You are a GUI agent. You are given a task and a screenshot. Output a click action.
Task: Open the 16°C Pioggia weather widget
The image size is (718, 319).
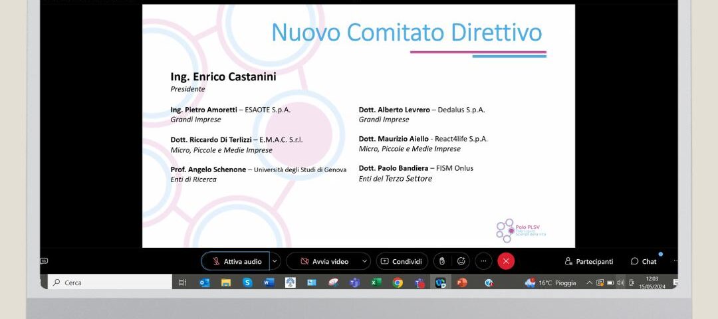pos(551,283)
